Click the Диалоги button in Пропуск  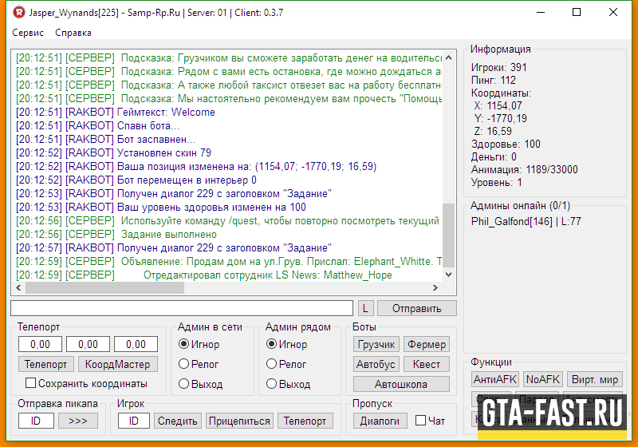click(x=380, y=421)
